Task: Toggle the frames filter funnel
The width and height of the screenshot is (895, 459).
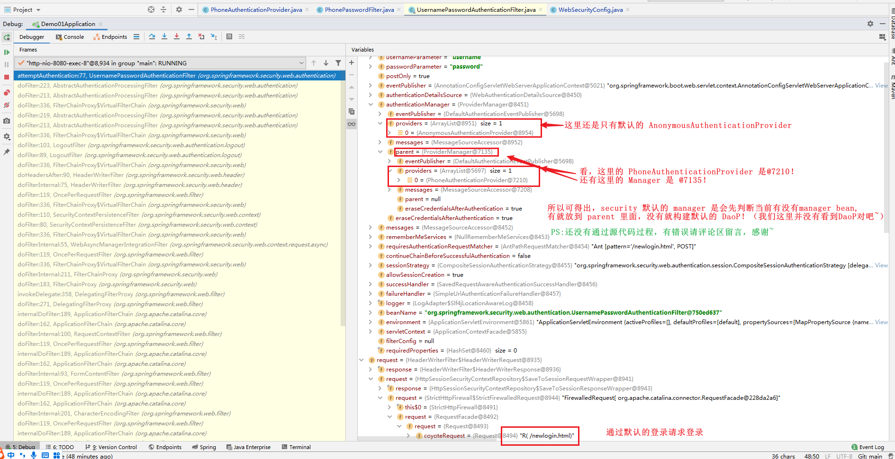Action: point(338,62)
